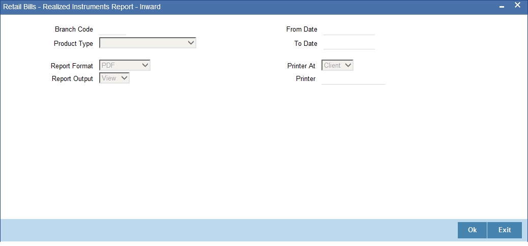
Task: Click the Printer label text
Action: coord(306,78)
